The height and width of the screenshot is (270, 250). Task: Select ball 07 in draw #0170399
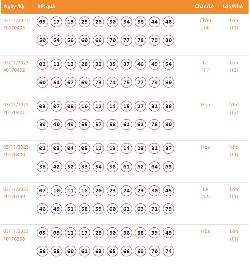coord(43,191)
